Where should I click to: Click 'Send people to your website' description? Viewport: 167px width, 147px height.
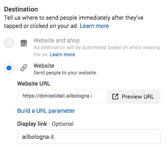click(65, 73)
